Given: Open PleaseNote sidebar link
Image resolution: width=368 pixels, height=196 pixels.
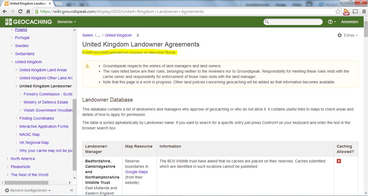Looking at the screenshot, I should click(x=20, y=167).
